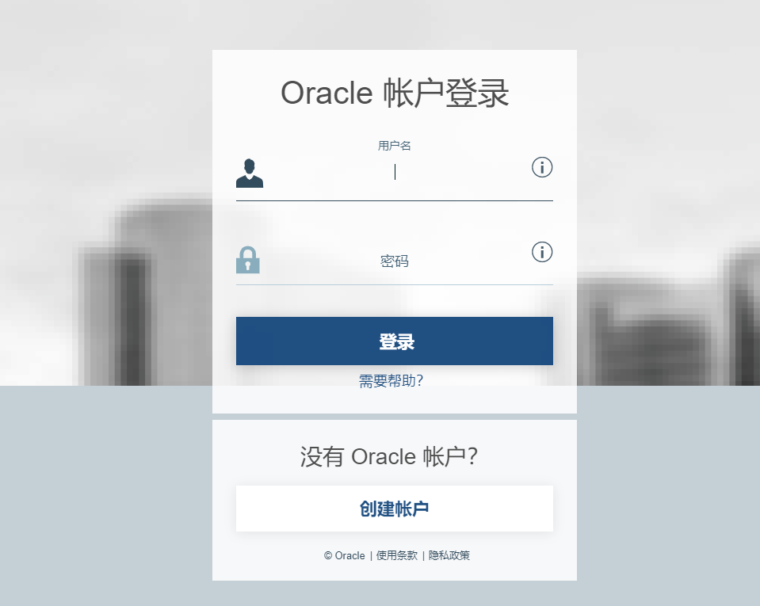The width and height of the screenshot is (760, 606).
Task: Click the separator between © Oracle and 使用条款
Action: 371,555
